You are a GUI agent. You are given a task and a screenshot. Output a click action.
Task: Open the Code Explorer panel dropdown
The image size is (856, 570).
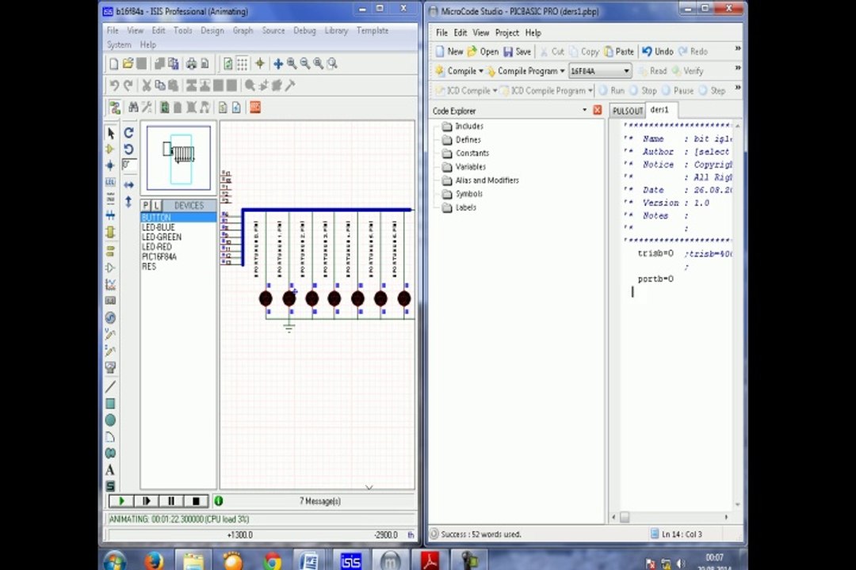click(584, 110)
